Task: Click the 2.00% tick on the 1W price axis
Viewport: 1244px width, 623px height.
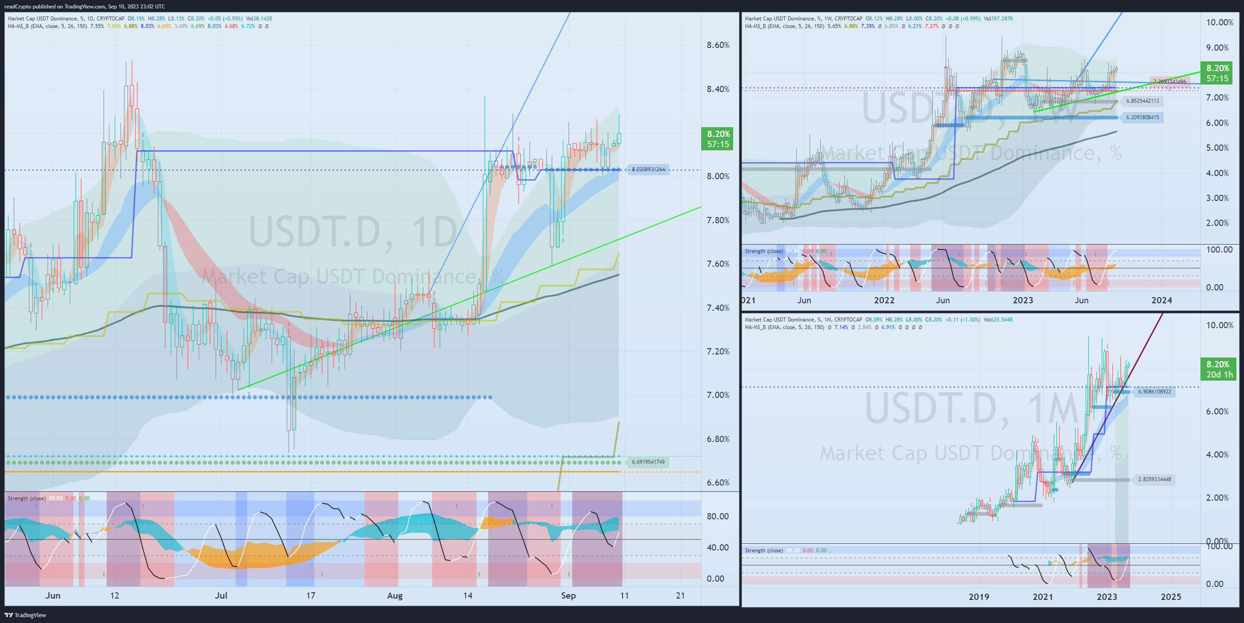Action: 1217,223
